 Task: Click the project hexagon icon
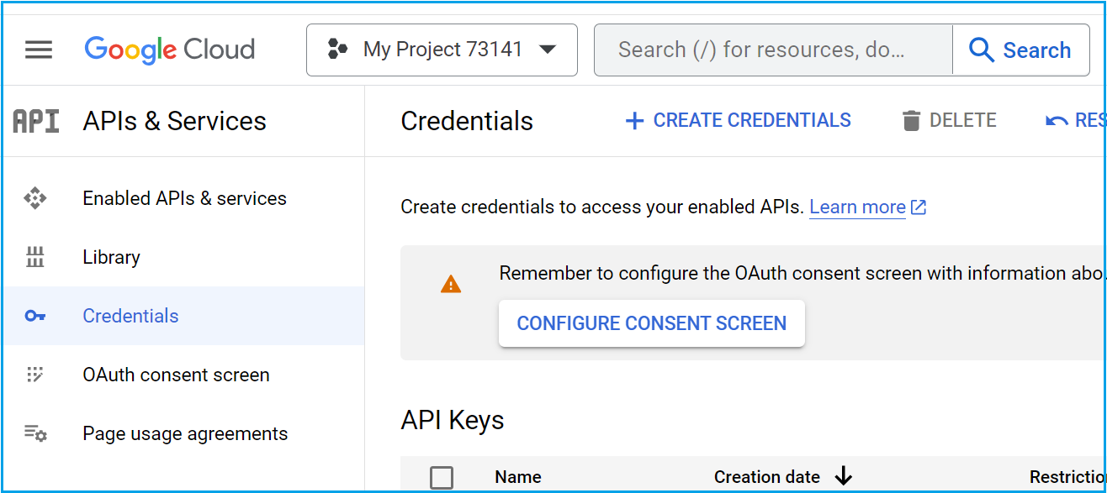pos(337,50)
